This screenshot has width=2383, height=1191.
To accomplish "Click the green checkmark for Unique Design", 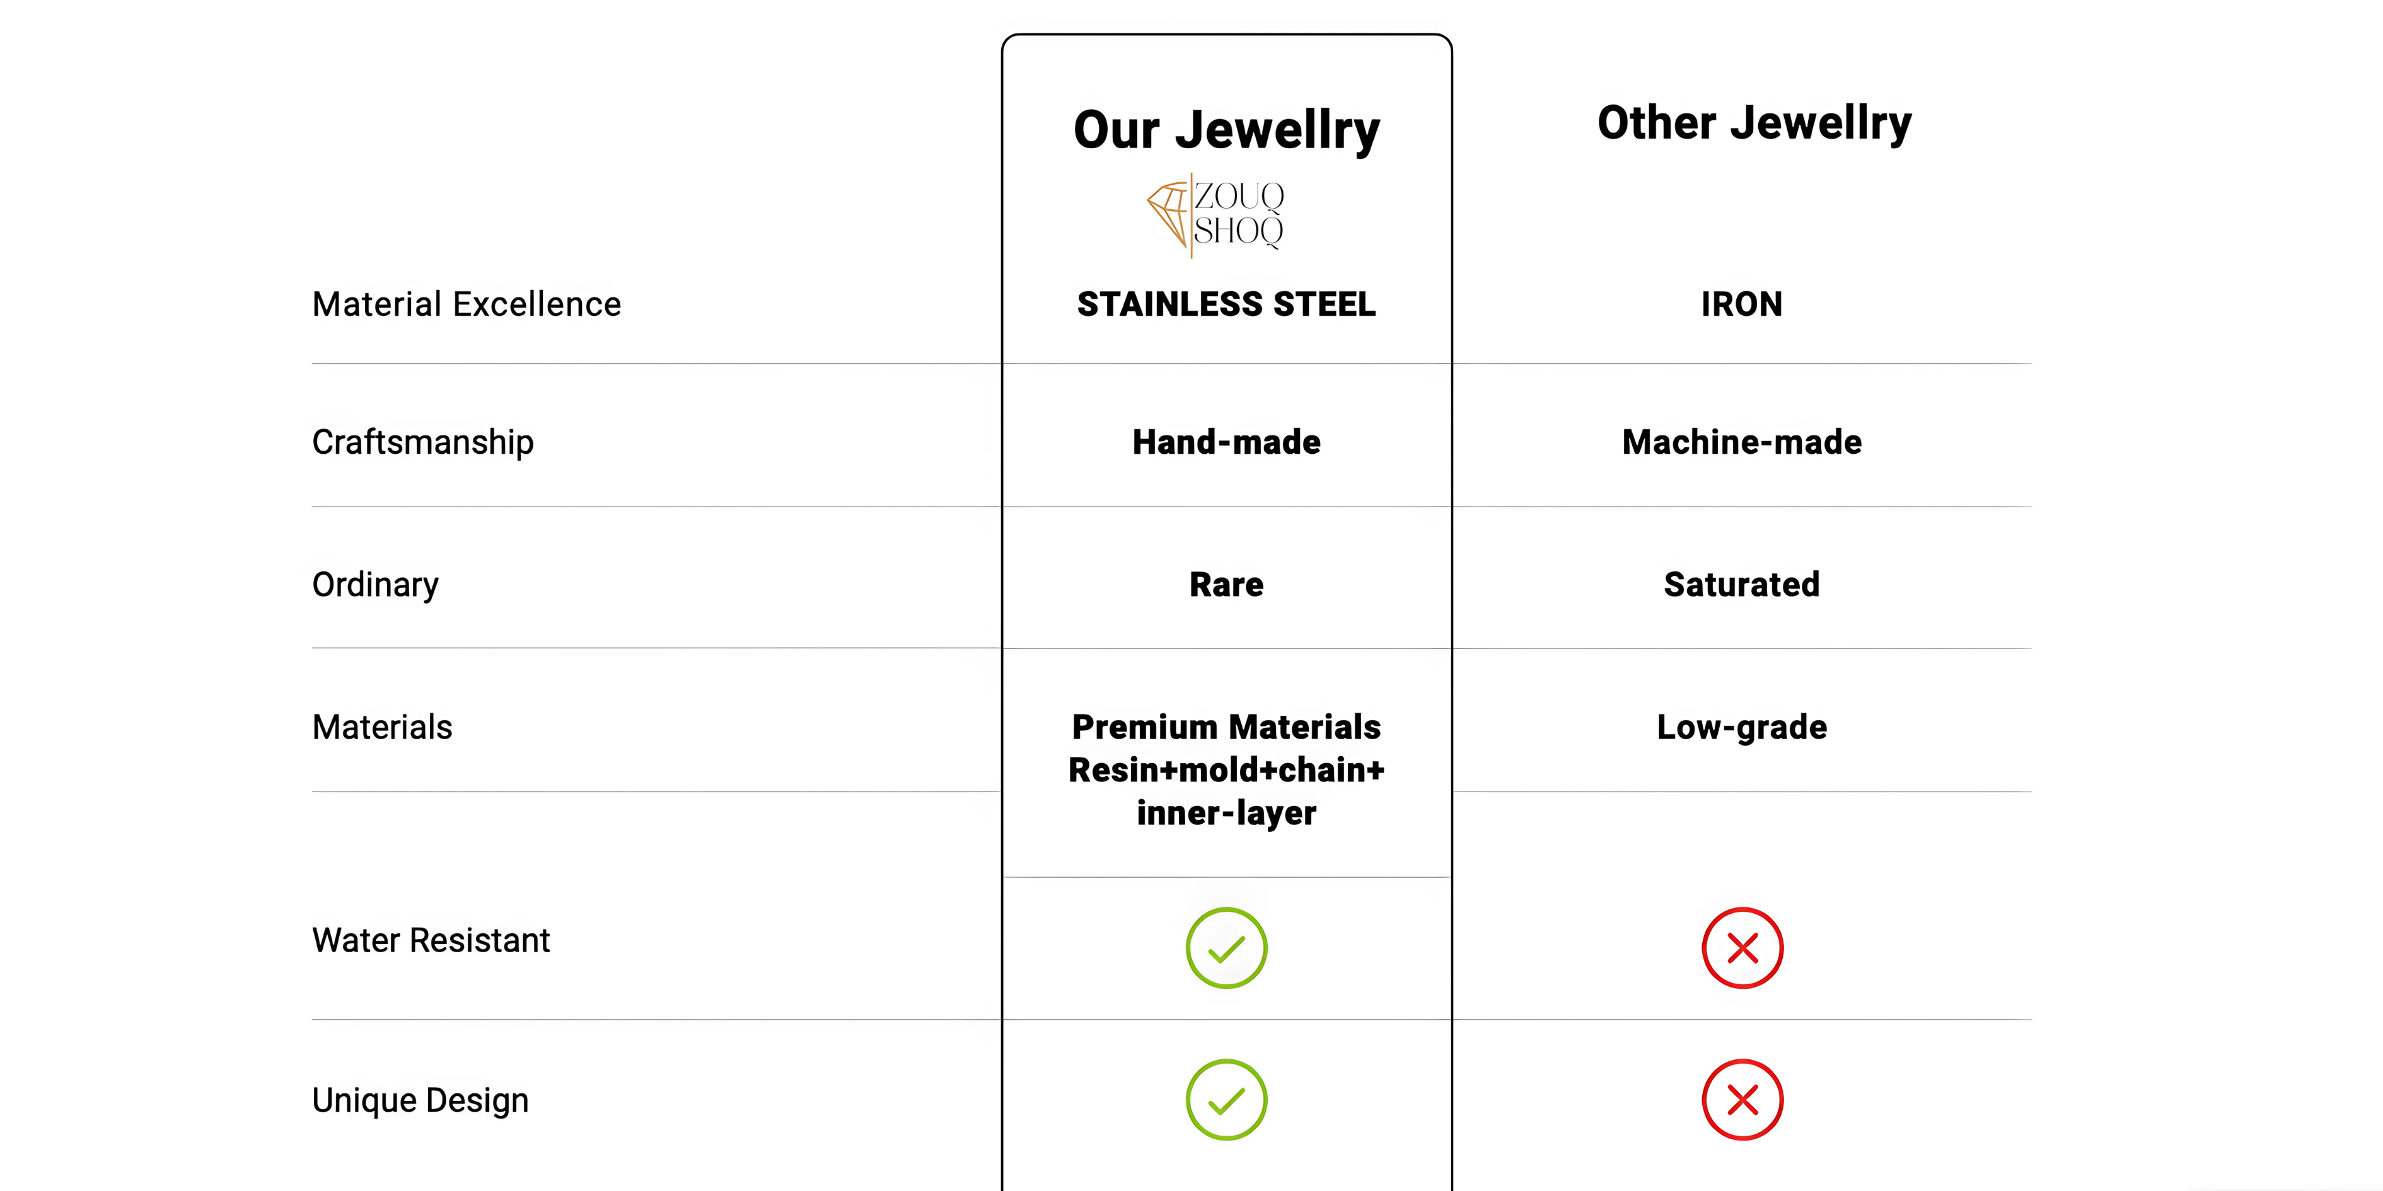I will [1226, 1100].
